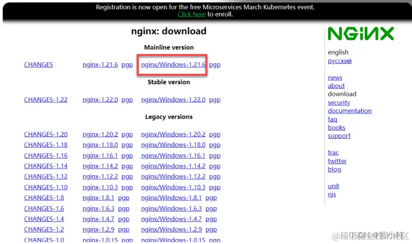Open CHANGES-1.2 link

pyautogui.click(x=44, y=229)
